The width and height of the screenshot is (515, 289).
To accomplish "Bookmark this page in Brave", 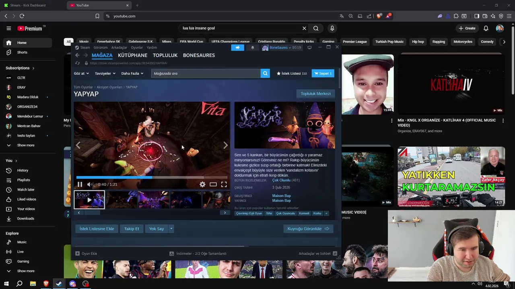I will point(97,16).
